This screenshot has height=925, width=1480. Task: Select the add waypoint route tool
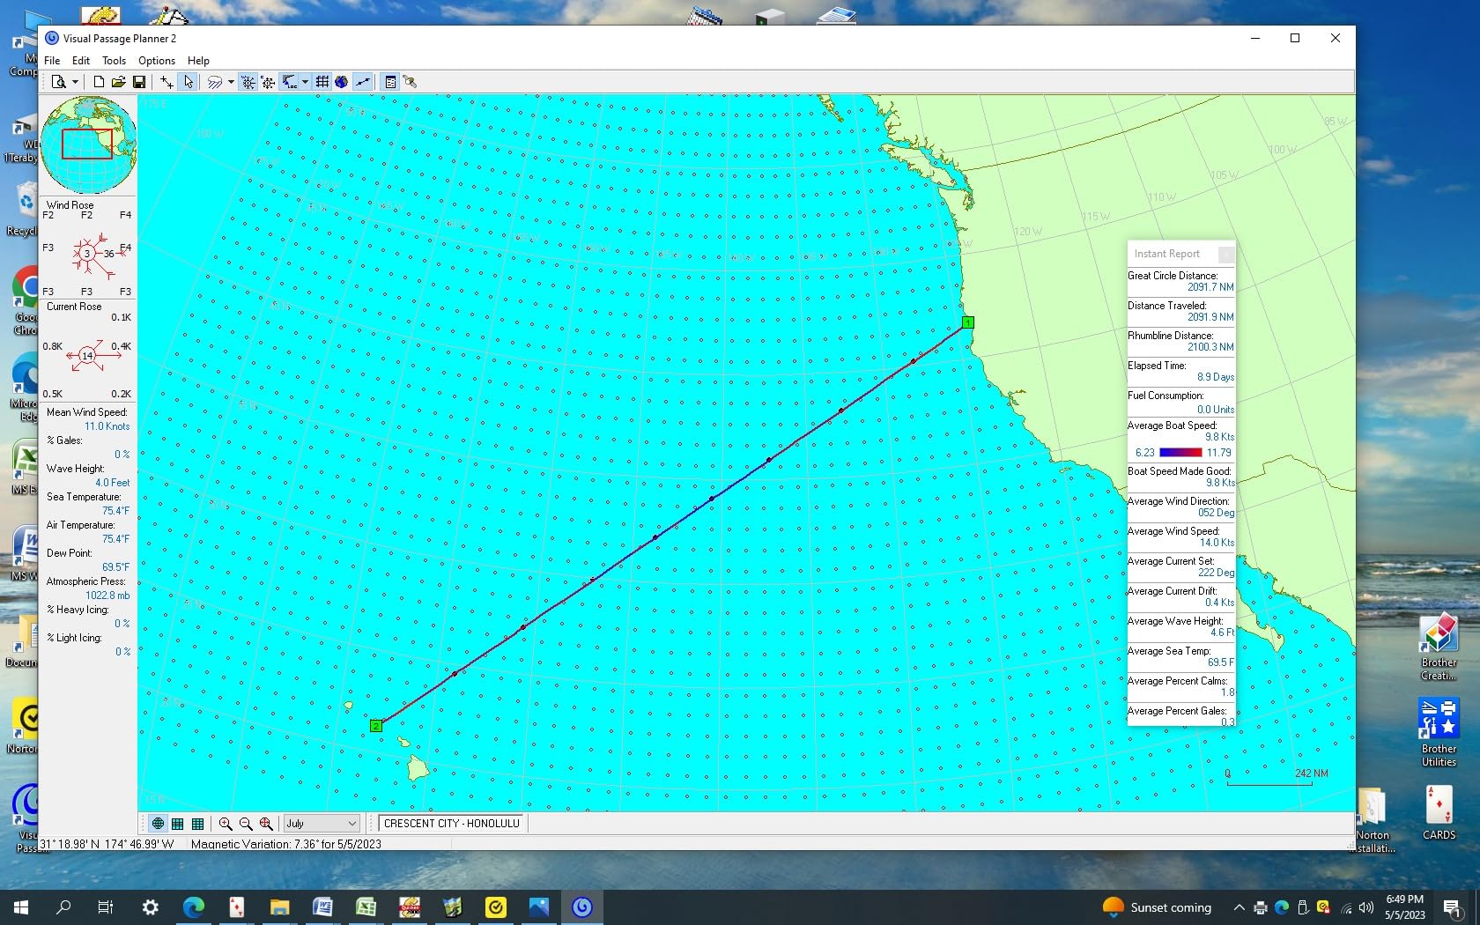pyautogui.click(x=166, y=82)
